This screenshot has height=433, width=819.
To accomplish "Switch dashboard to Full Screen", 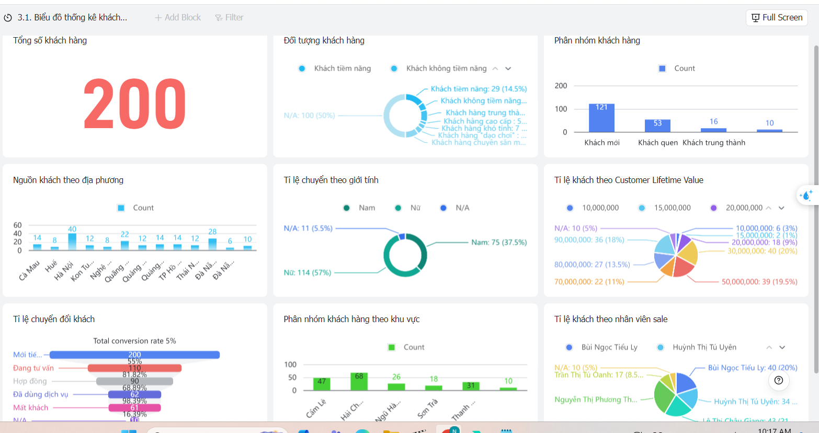I will coord(777,18).
